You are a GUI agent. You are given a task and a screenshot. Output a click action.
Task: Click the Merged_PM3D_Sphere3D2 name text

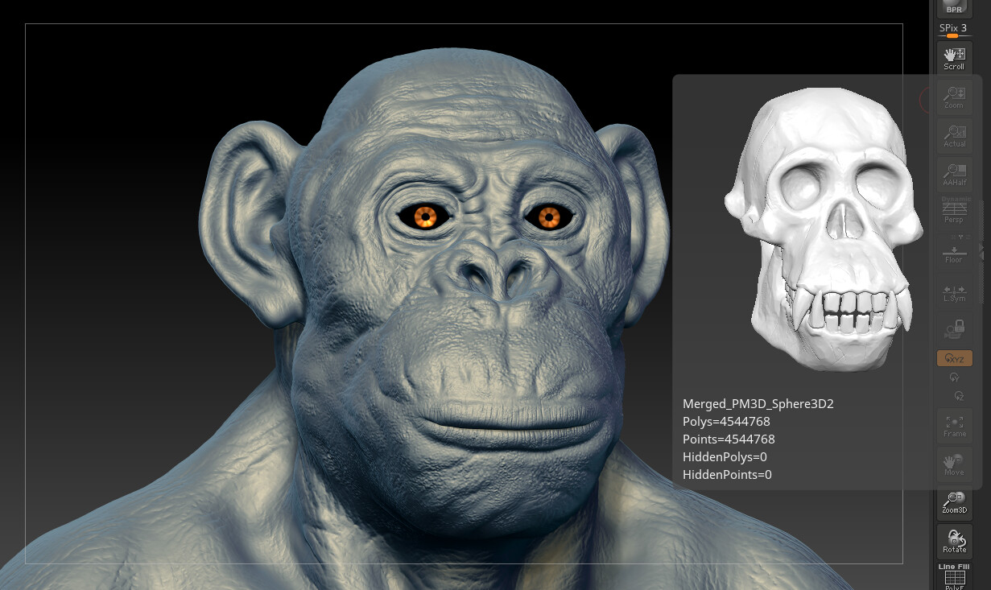coord(758,403)
